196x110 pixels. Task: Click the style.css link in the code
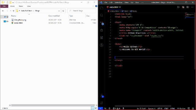[x=156, y=36]
